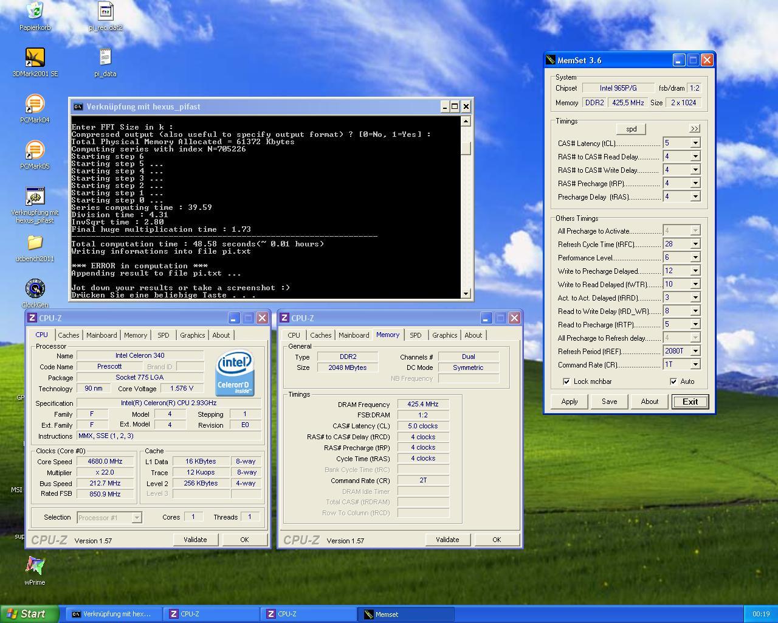Viewport: 778px width, 623px height.
Task: Launch the PCMark05 desktop shortcut
Action: pyautogui.click(x=35, y=150)
